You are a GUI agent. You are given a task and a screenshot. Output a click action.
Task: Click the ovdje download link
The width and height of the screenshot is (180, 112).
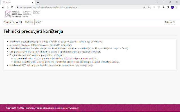90,65
